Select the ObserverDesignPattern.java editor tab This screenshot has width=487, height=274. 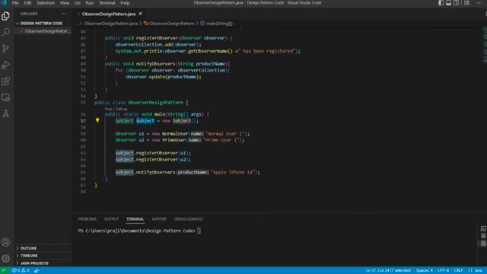108,14
